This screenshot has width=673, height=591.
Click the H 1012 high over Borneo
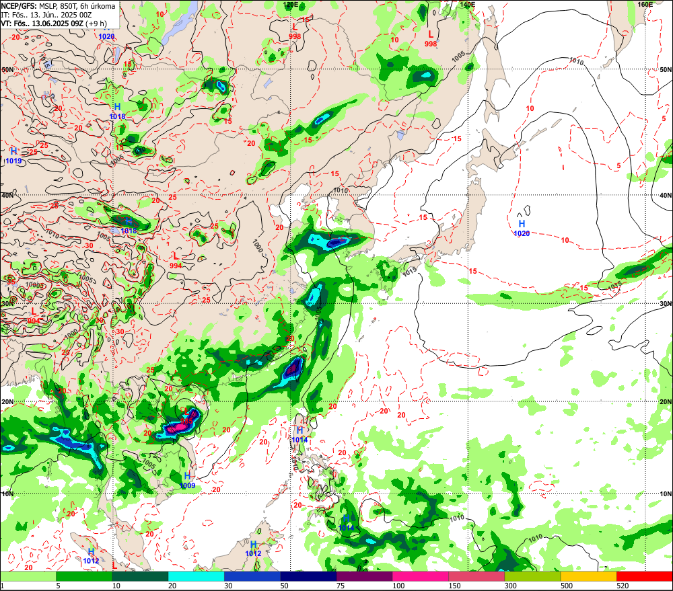coord(253,549)
